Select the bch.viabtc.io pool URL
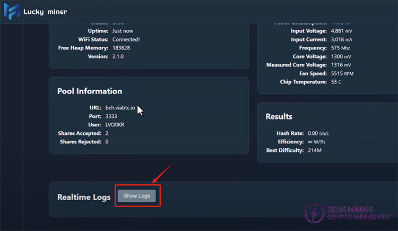Screen dimensions: 398x231 (120, 108)
